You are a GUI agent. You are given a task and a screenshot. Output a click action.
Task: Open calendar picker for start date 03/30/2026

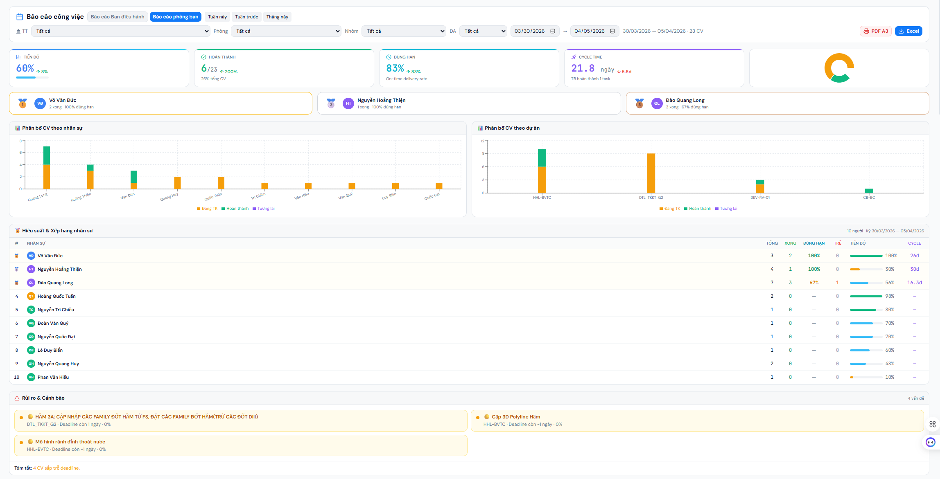point(552,31)
